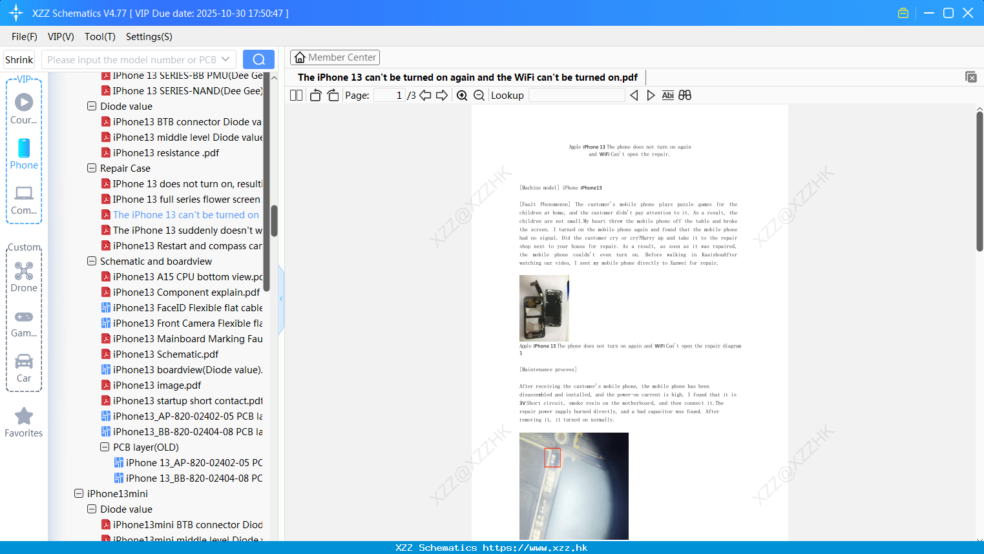Zoom in on the PDF
984x554 pixels.
point(462,95)
